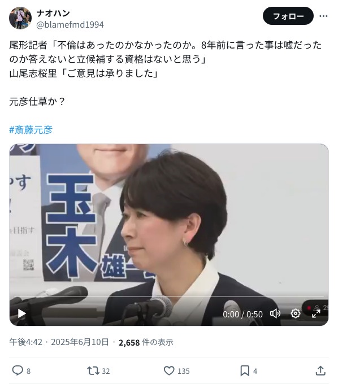Open the reply comments icon
Image resolution: width=338 pixels, height=384 pixels.
point(18,370)
